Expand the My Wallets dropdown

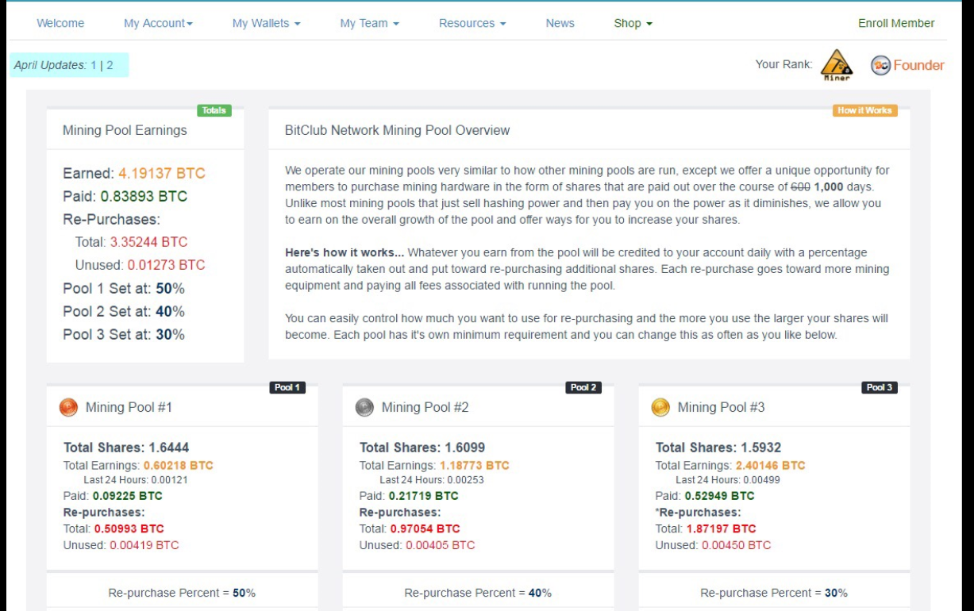pos(267,23)
